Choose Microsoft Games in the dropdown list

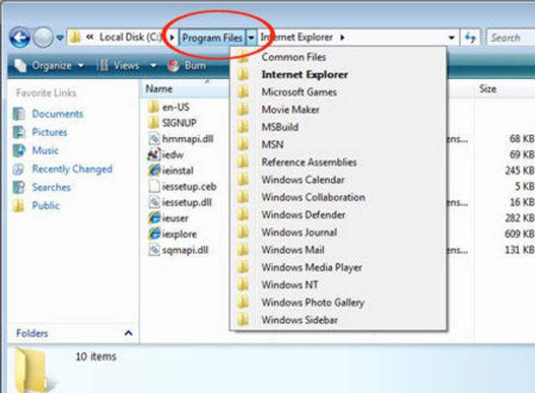(x=338, y=92)
